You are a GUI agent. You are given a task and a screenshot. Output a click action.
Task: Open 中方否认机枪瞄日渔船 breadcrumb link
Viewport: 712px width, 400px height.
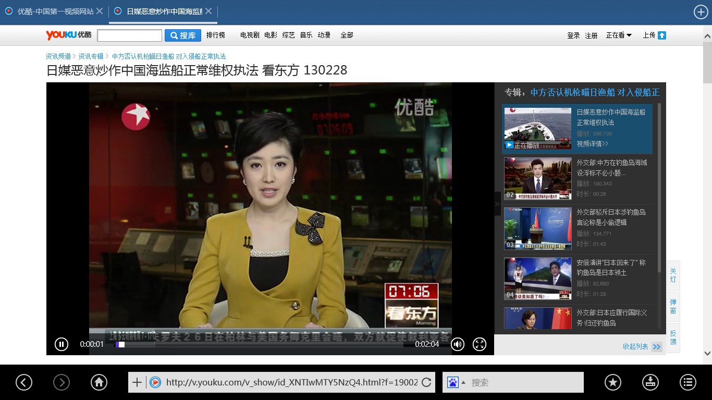tap(169, 56)
